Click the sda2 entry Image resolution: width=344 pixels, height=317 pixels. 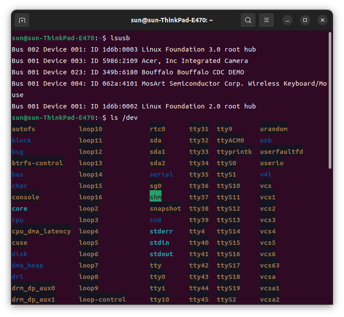[x=158, y=163]
